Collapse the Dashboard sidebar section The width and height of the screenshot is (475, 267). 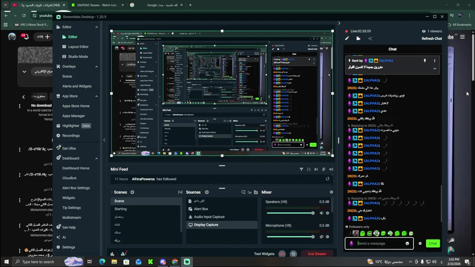pos(96,159)
